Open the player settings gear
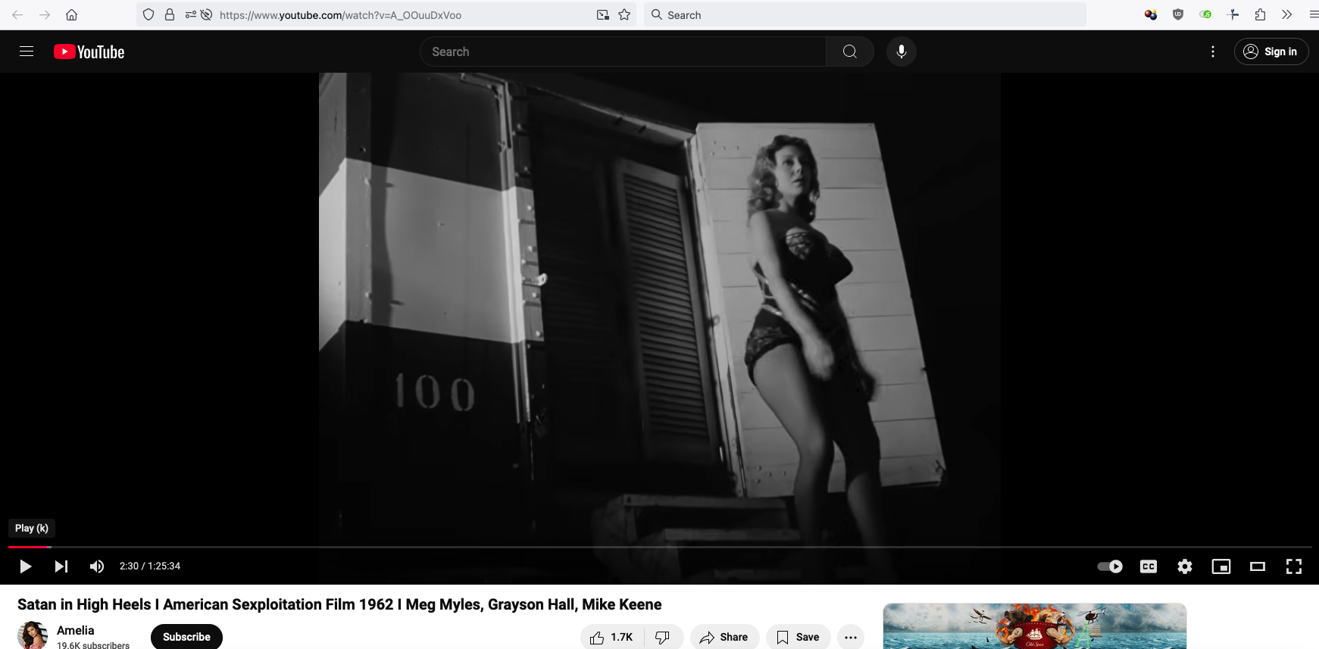Image resolution: width=1319 pixels, height=649 pixels. click(1185, 566)
